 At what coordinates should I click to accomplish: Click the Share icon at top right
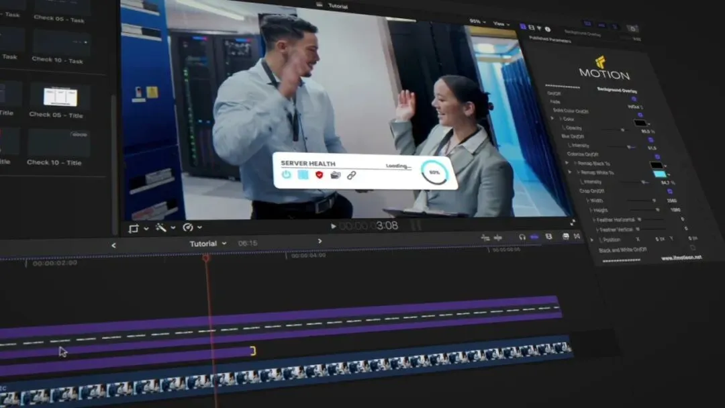coord(633,29)
